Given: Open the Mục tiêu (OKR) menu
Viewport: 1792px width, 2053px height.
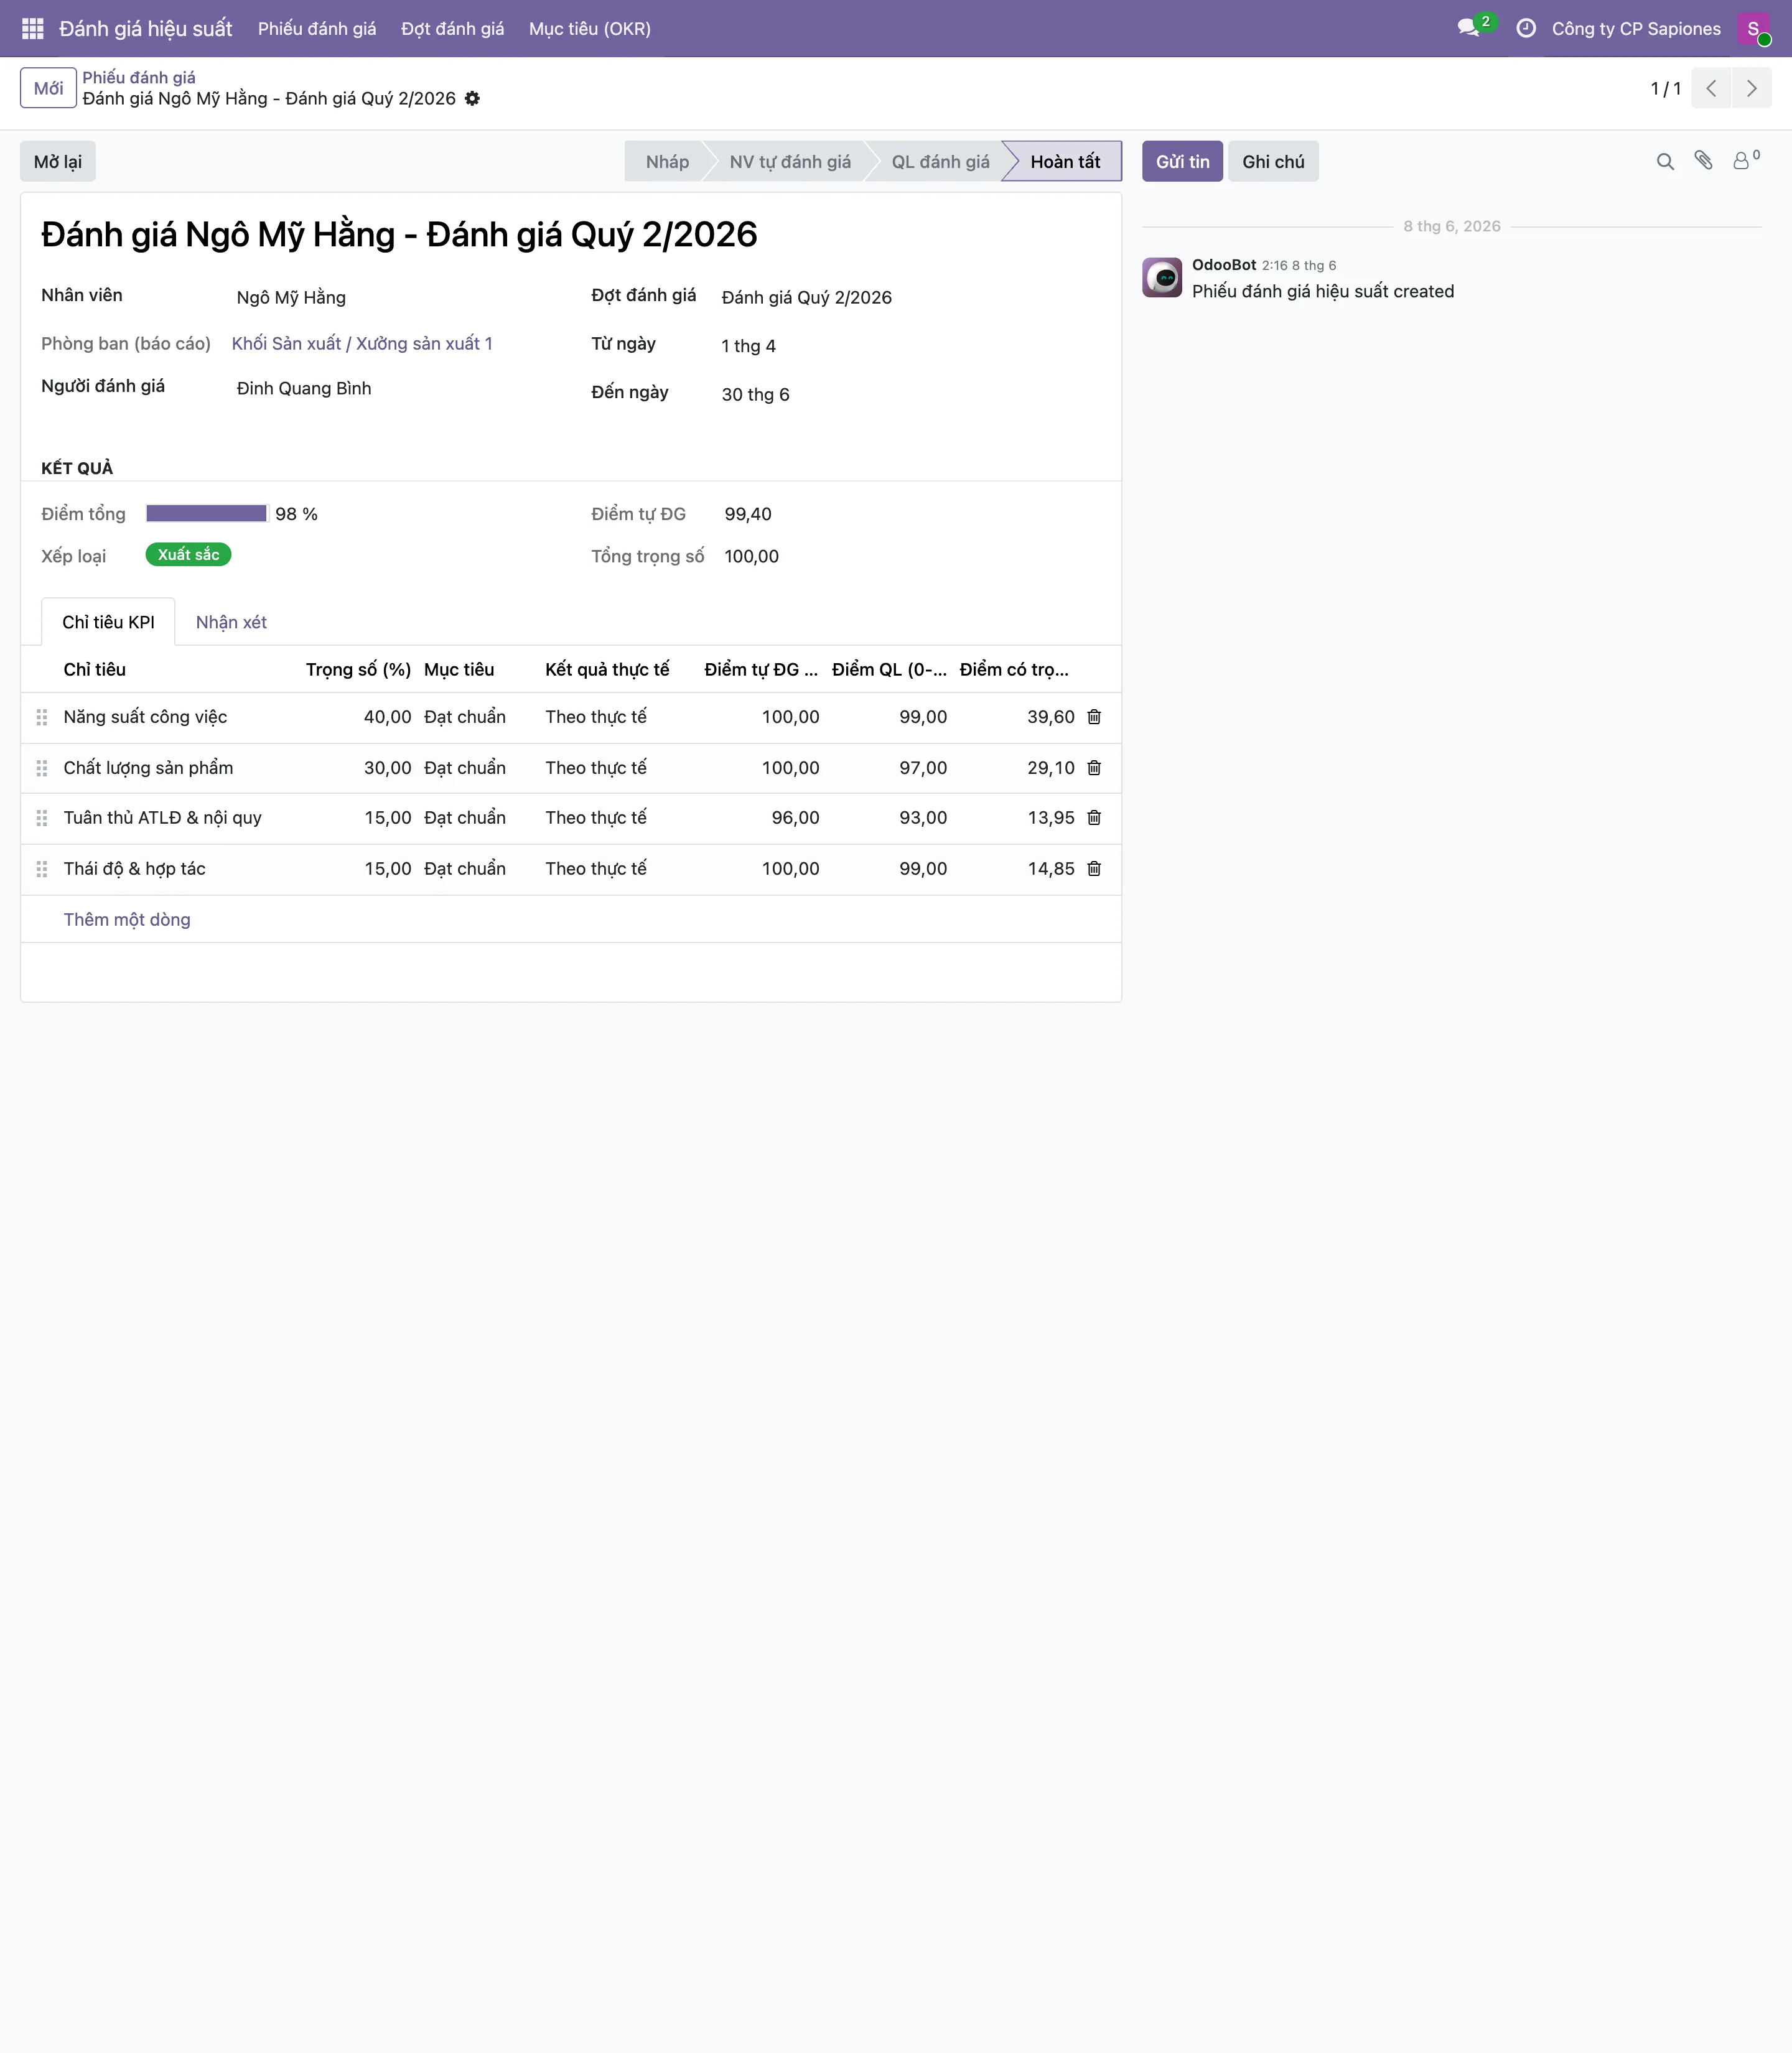Looking at the screenshot, I should click(x=589, y=28).
